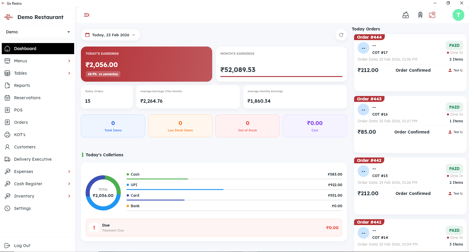The height and width of the screenshot is (252, 469).
Task: Open the POS menu item
Action: 38,110
